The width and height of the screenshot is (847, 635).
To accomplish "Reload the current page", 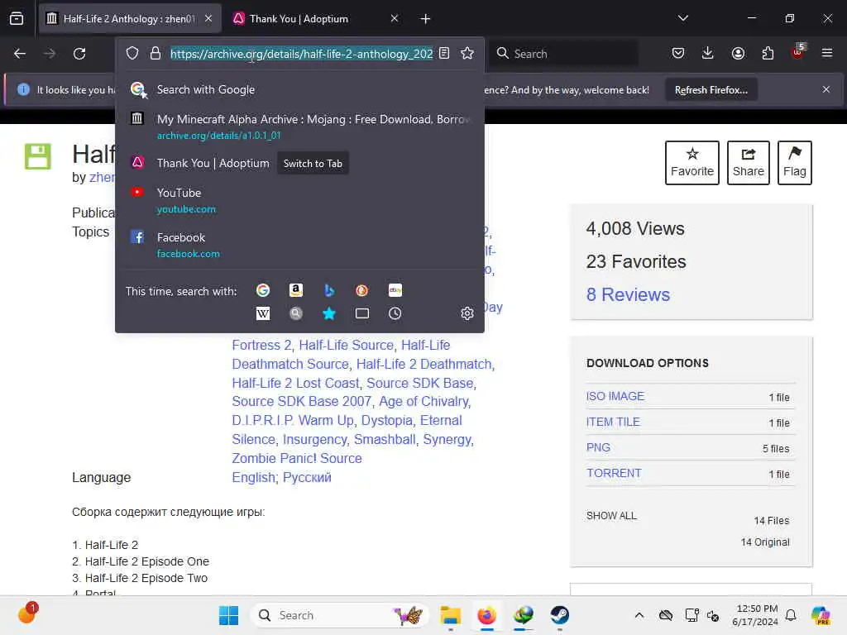I will tap(79, 54).
